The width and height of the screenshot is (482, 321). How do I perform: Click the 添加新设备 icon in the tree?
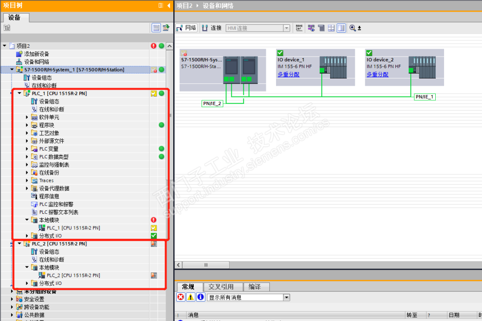coord(19,54)
